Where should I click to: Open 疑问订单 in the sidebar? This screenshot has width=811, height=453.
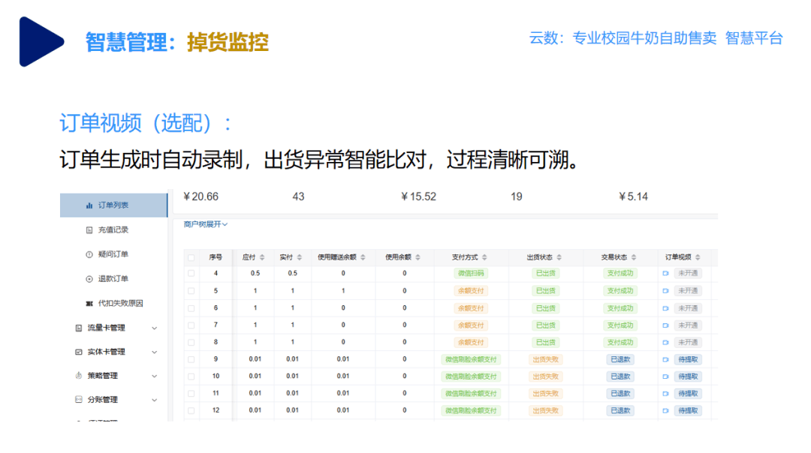coord(113,254)
